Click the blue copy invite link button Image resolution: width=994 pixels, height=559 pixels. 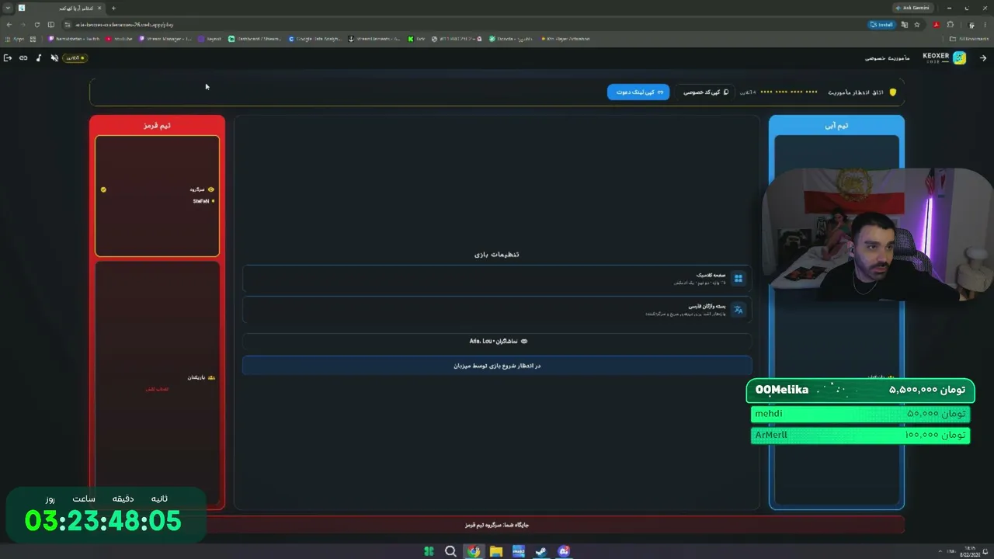tap(638, 92)
